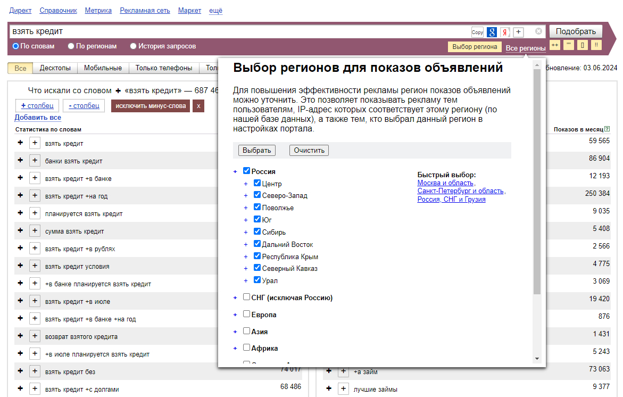Check the Африка checkbox
The width and height of the screenshot is (623, 397).
(x=246, y=348)
